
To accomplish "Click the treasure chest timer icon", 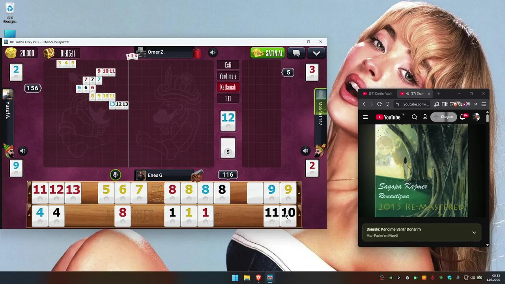I will click(49, 53).
